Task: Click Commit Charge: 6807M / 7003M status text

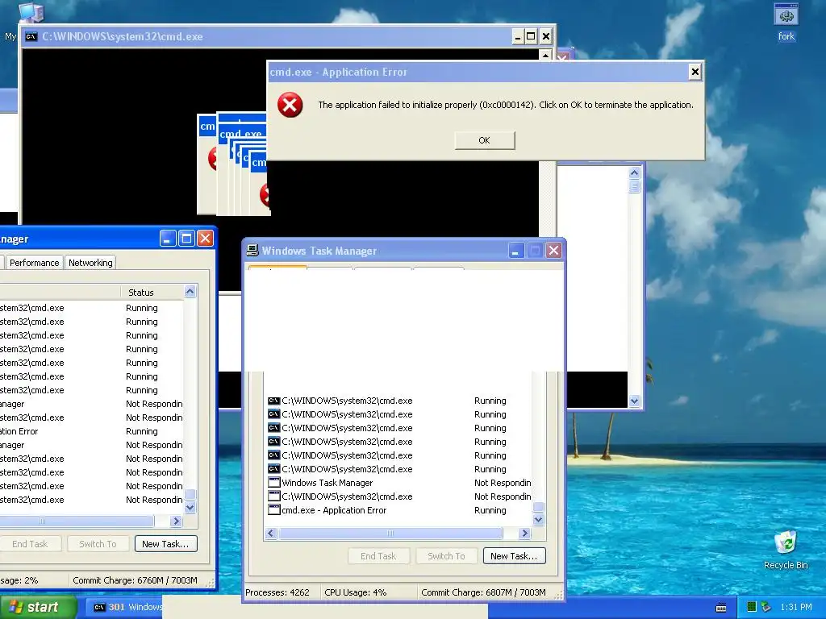Action: [484, 592]
